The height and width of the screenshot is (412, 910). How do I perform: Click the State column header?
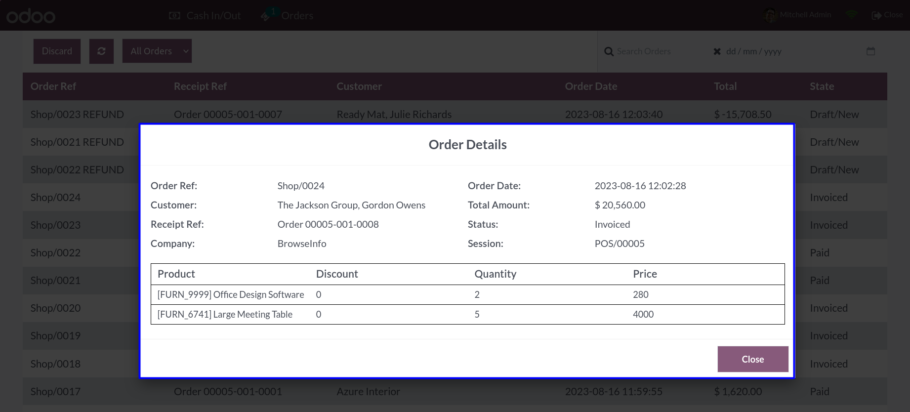(x=822, y=86)
